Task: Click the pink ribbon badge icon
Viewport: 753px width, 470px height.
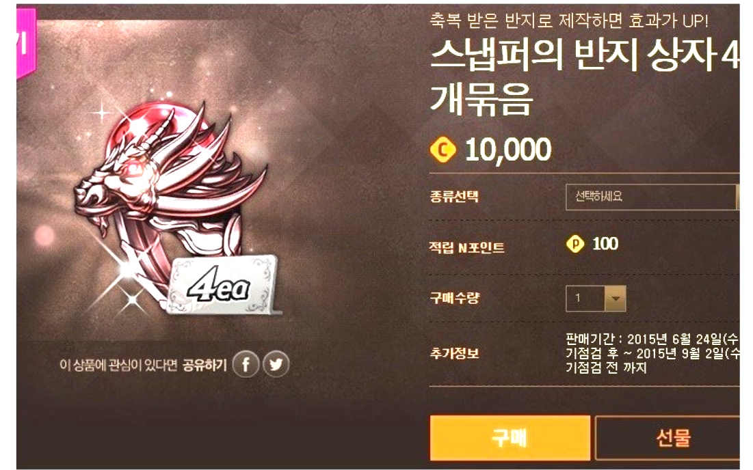Action: pyautogui.click(x=27, y=43)
